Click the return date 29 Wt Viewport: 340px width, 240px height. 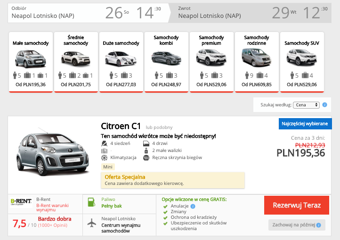[x=284, y=13]
